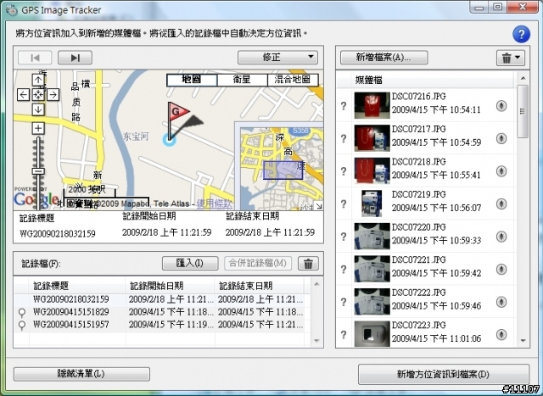Screen dimensions: 543x396
Task: Recenter map with the center icon
Action: click(x=38, y=94)
